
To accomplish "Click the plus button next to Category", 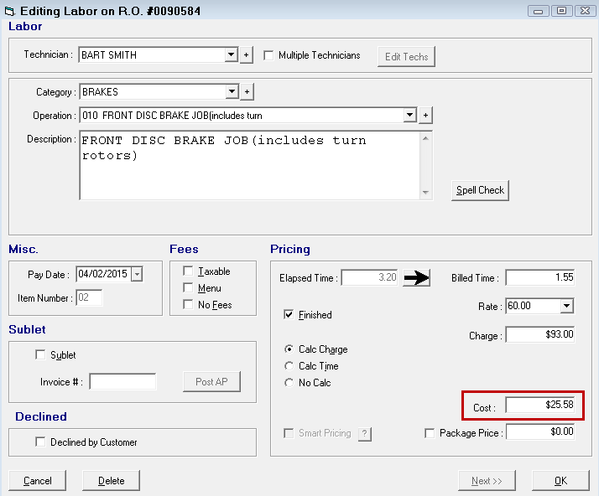I will (x=247, y=92).
